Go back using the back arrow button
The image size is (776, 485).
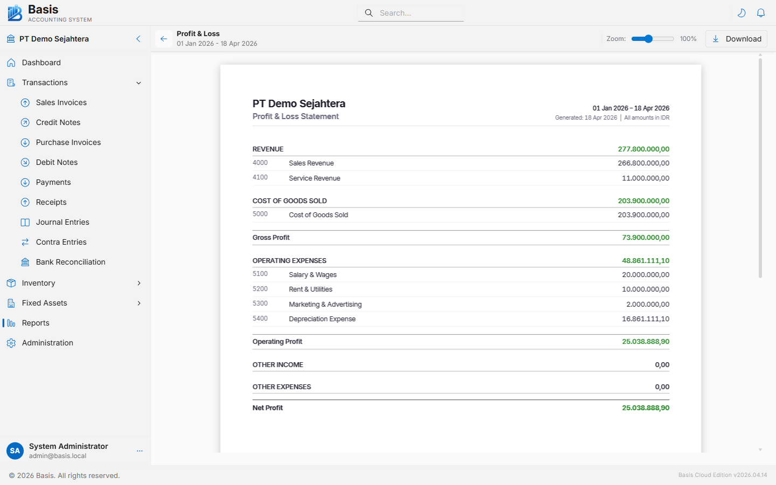pyautogui.click(x=163, y=39)
